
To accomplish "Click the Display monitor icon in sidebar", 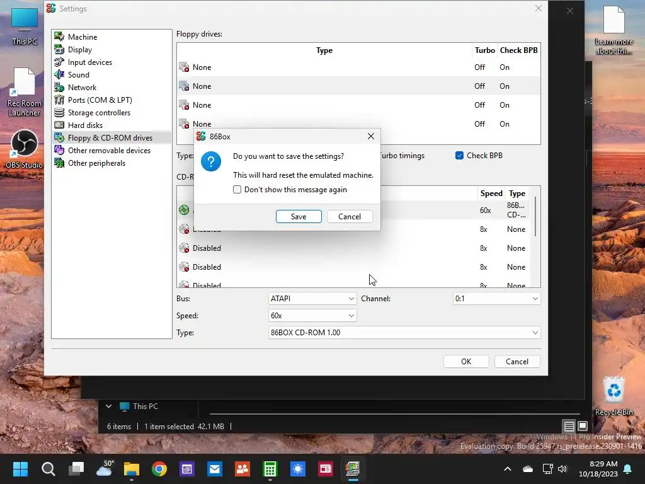I will (x=59, y=49).
